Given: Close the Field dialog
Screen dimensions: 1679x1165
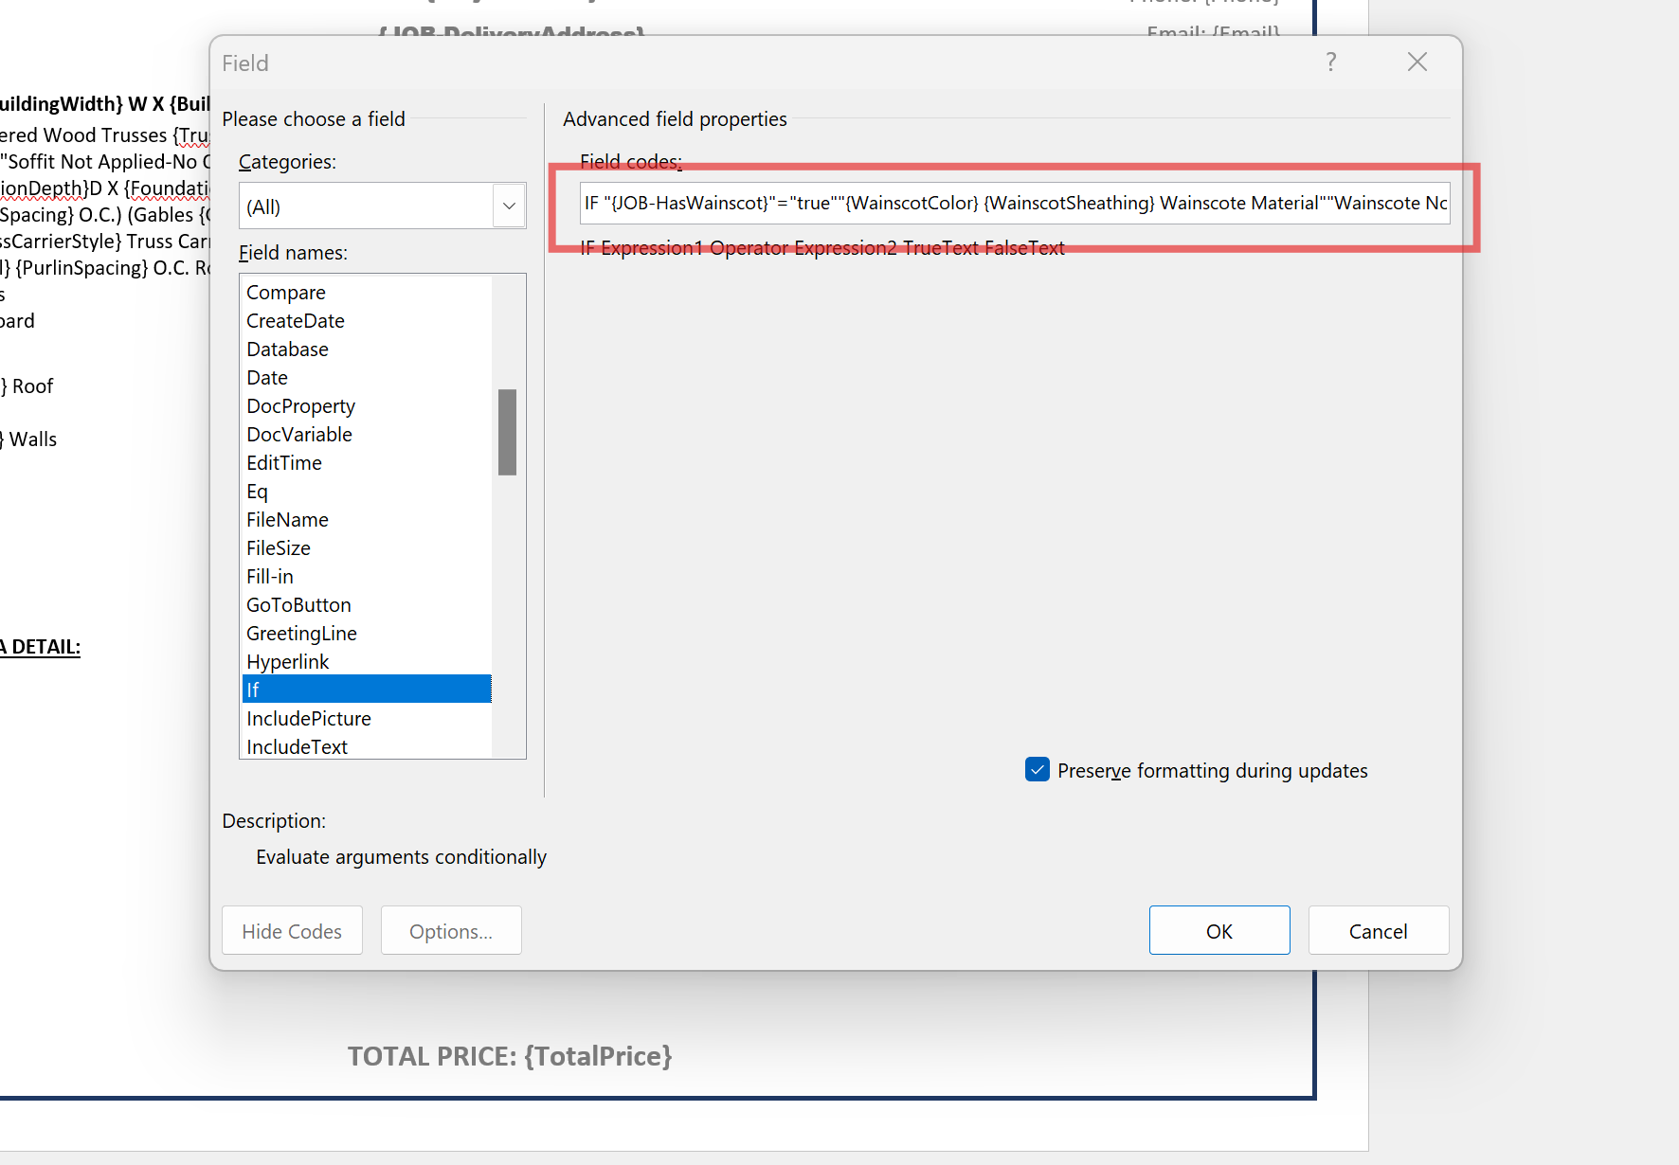Looking at the screenshot, I should 1417,63.
